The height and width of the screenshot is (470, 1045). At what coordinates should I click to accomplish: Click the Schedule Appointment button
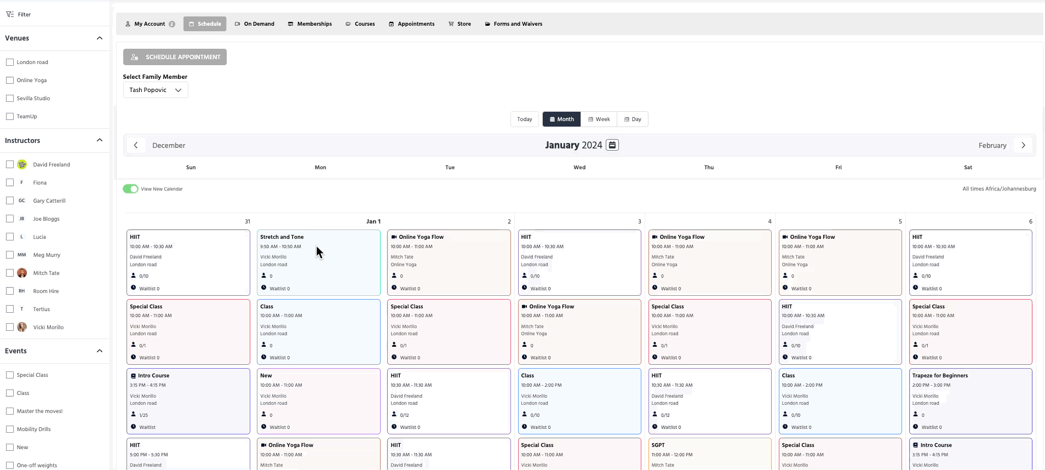(175, 57)
